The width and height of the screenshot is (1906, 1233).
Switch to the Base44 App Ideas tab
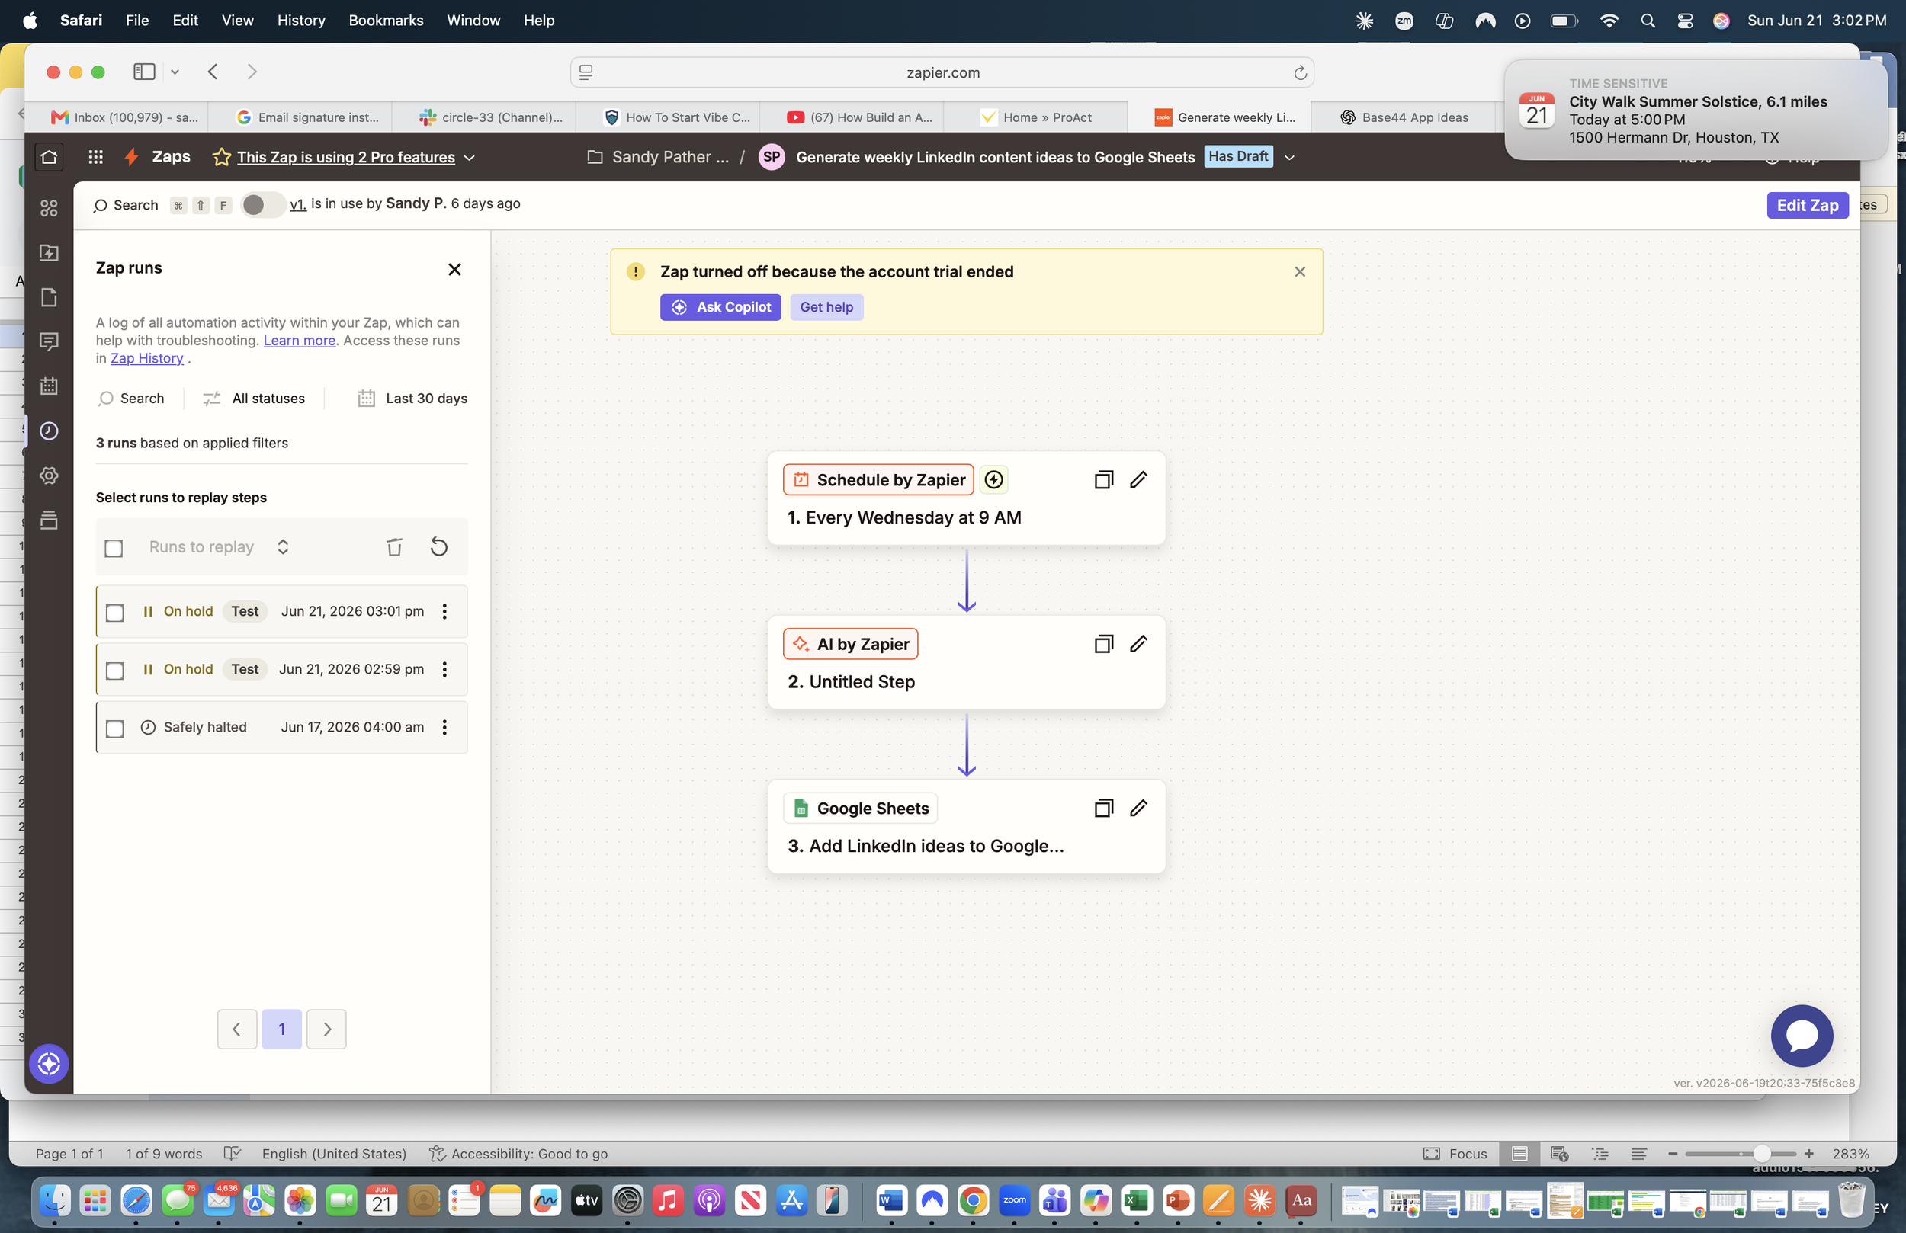(x=1404, y=117)
